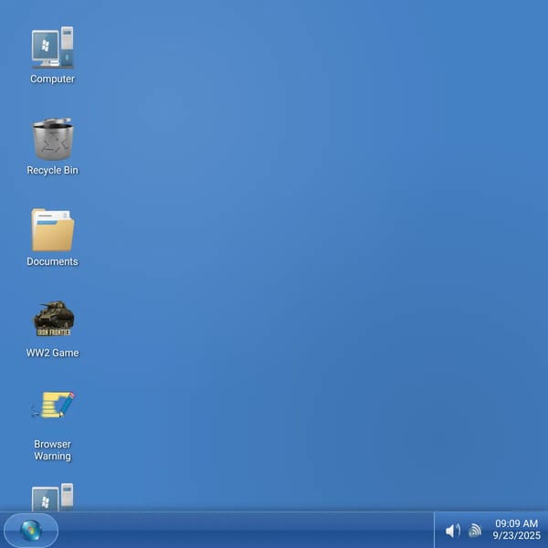Image resolution: width=548 pixels, height=548 pixels.
Task: Open the Start menu orb
Action: coord(31,530)
